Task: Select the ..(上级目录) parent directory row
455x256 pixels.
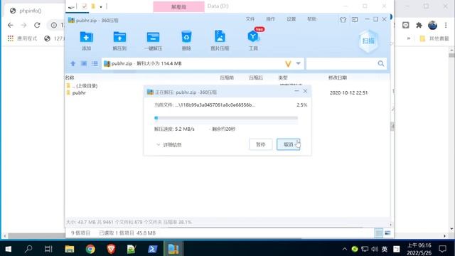Action: click(x=227, y=86)
